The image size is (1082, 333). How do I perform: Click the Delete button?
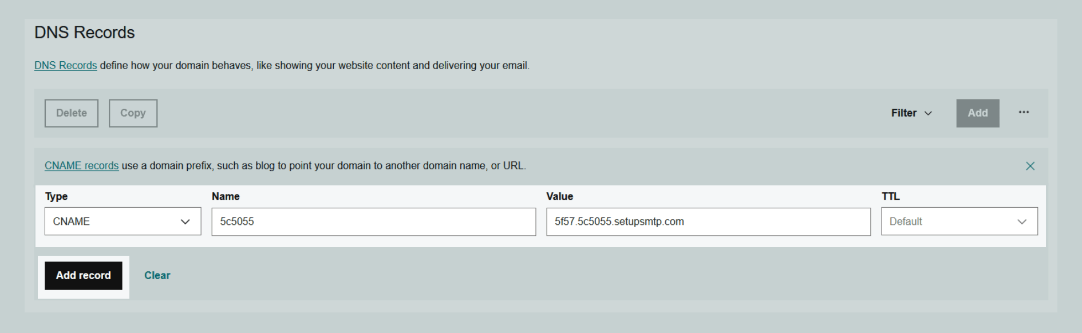click(x=72, y=113)
